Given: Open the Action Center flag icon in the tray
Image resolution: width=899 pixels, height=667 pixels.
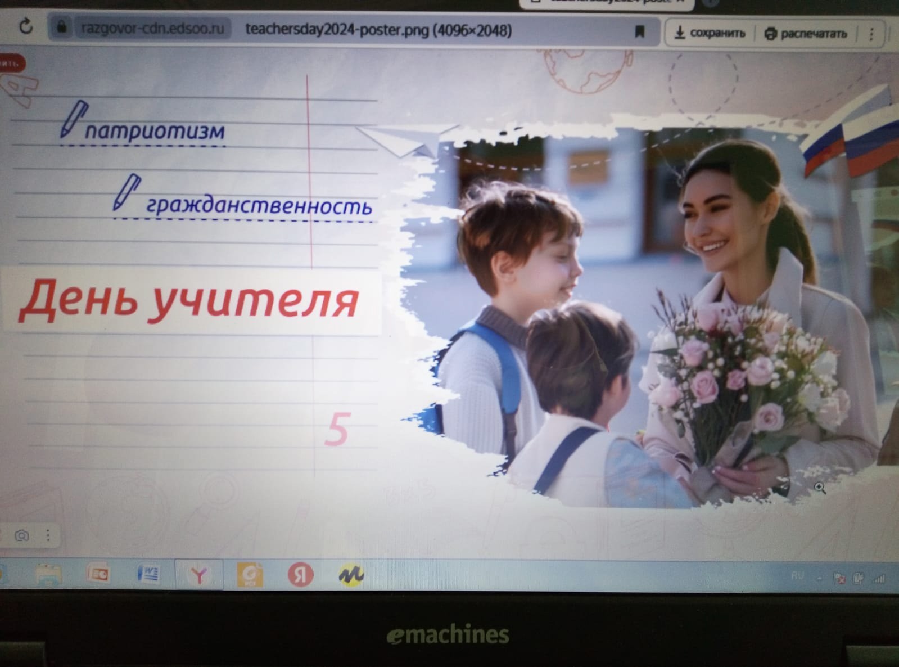Looking at the screenshot, I should 839,578.
